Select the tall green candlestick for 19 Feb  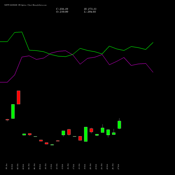tap(86, 134)
